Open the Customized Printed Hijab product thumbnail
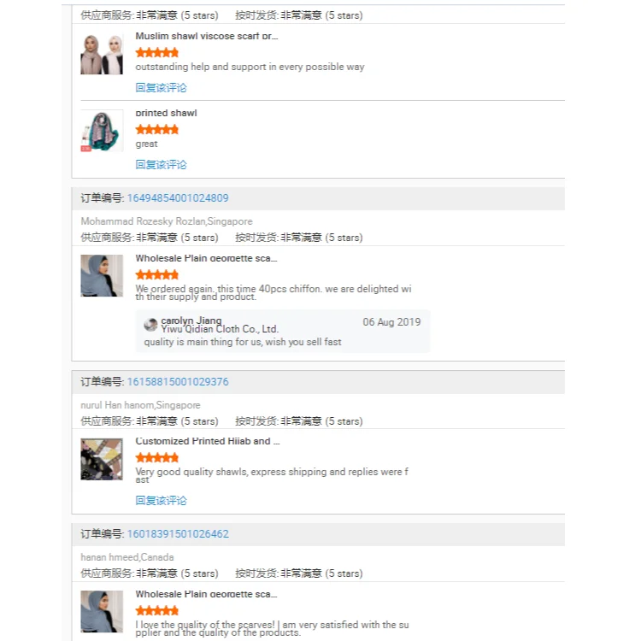The height and width of the screenshot is (641, 641). point(102,460)
